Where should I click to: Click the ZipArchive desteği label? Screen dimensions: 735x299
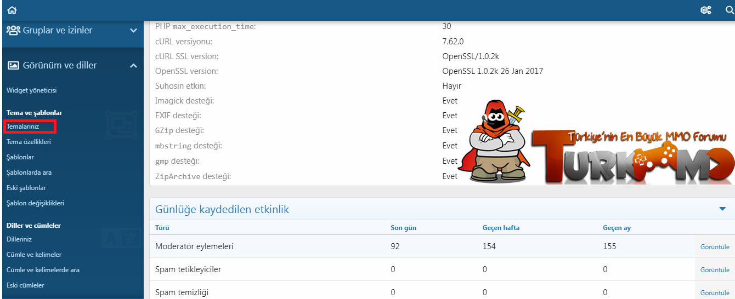pos(193,176)
